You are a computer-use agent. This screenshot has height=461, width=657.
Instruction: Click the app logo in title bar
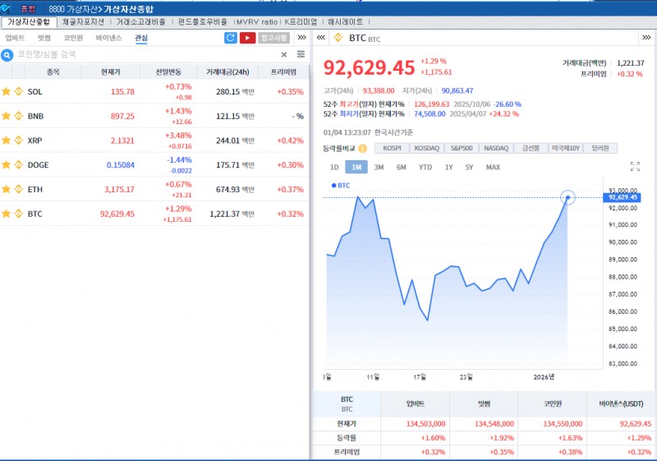pos(6,8)
